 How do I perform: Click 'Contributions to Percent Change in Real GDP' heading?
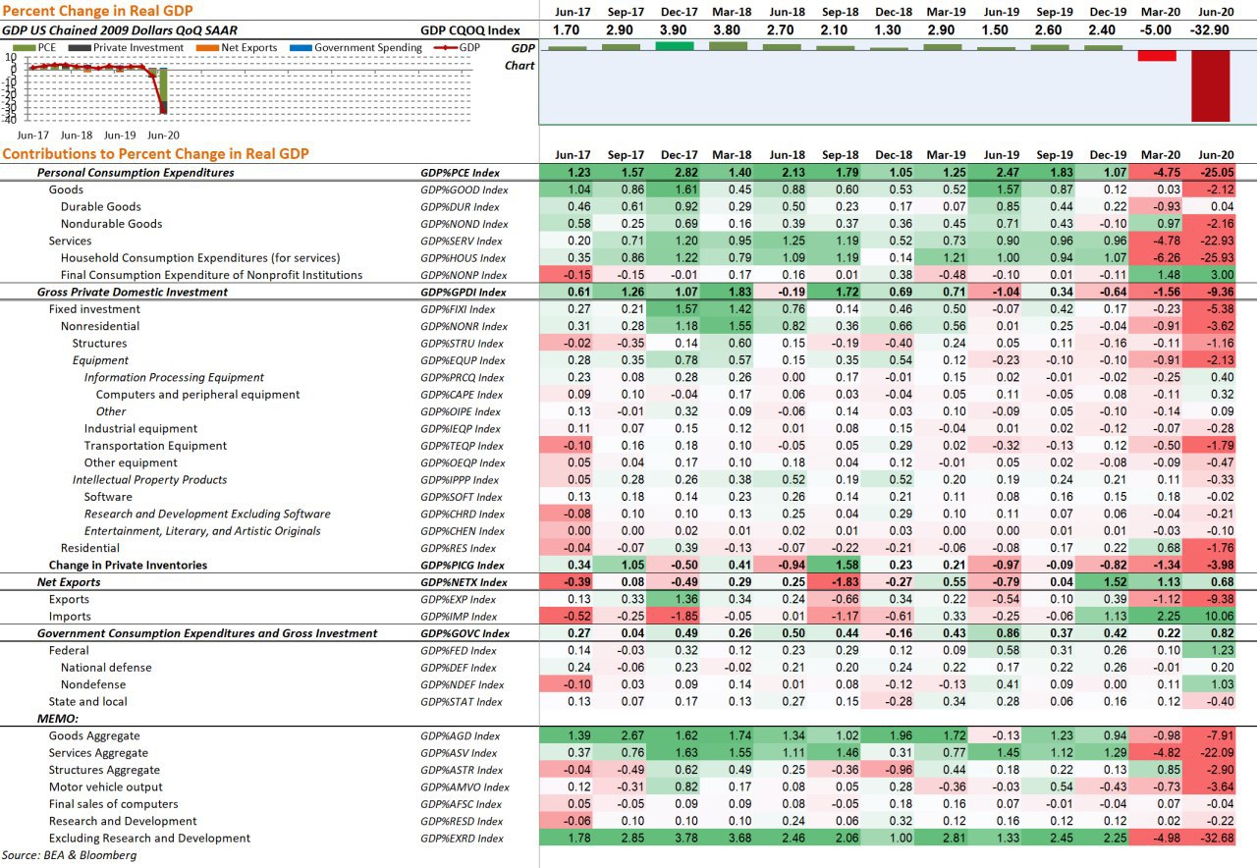tap(155, 154)
